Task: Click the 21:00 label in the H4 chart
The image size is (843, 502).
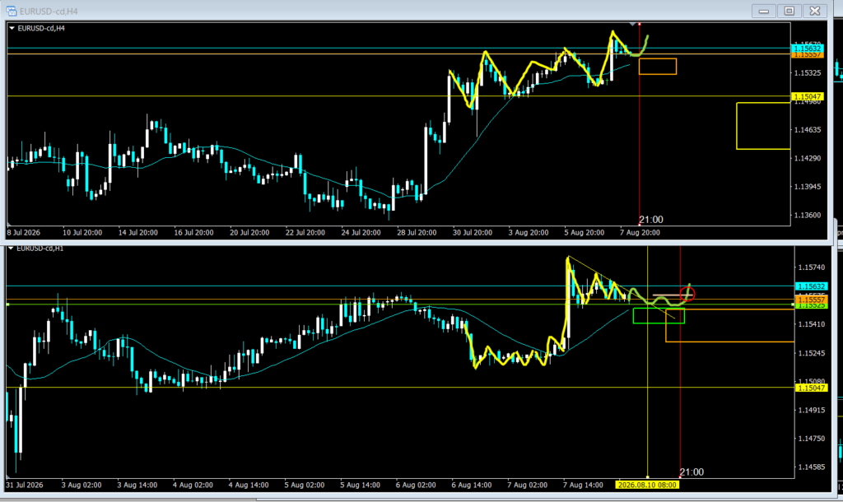Action: [x=651, y=219]
